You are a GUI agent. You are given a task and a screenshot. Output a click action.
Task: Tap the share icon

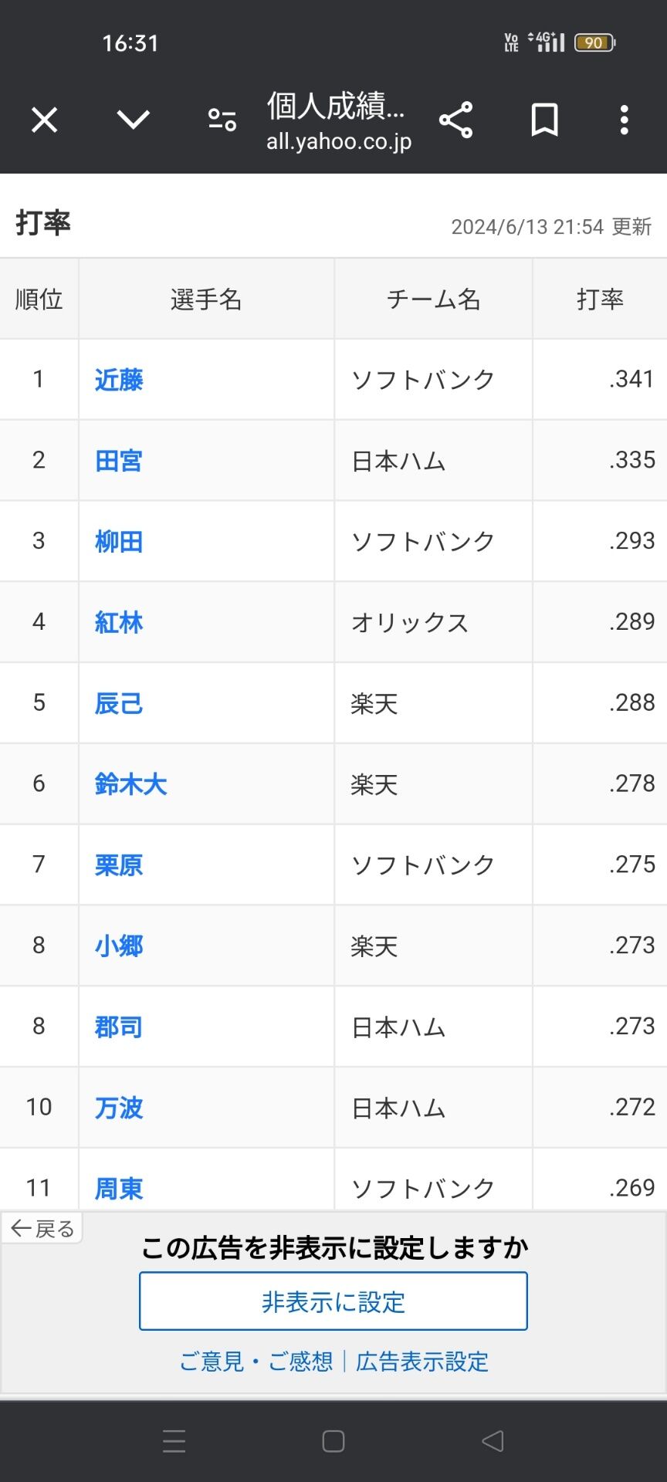pos(455,120)
